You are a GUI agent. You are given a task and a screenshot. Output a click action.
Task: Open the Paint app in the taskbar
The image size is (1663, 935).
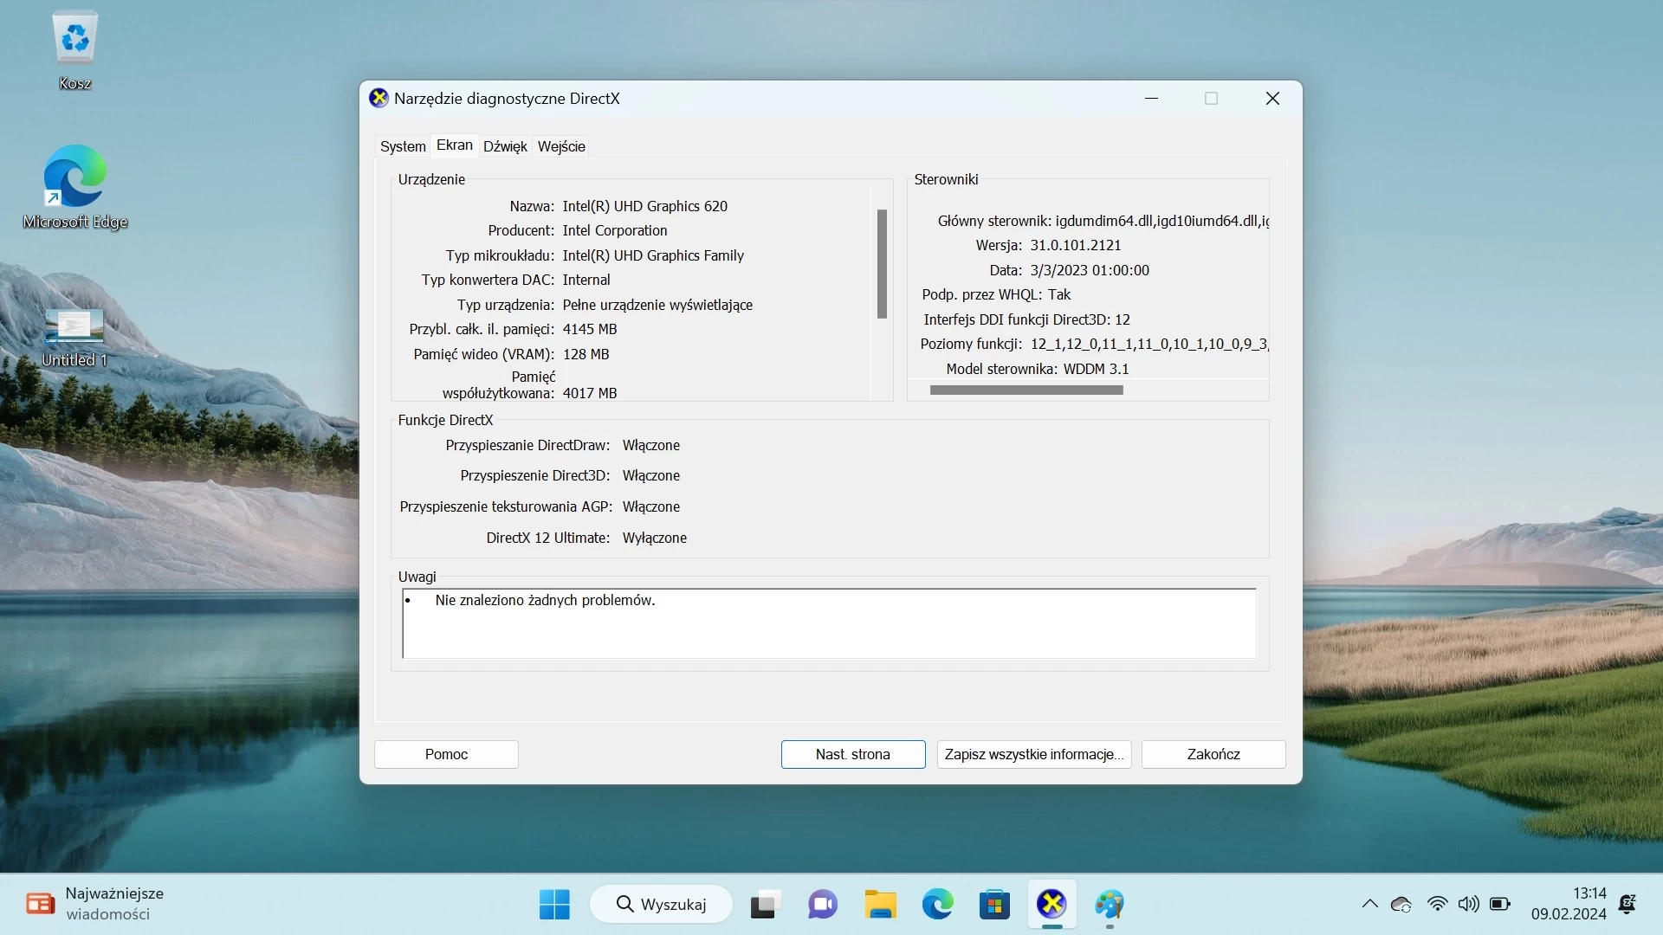click(x=1109, y=905)
